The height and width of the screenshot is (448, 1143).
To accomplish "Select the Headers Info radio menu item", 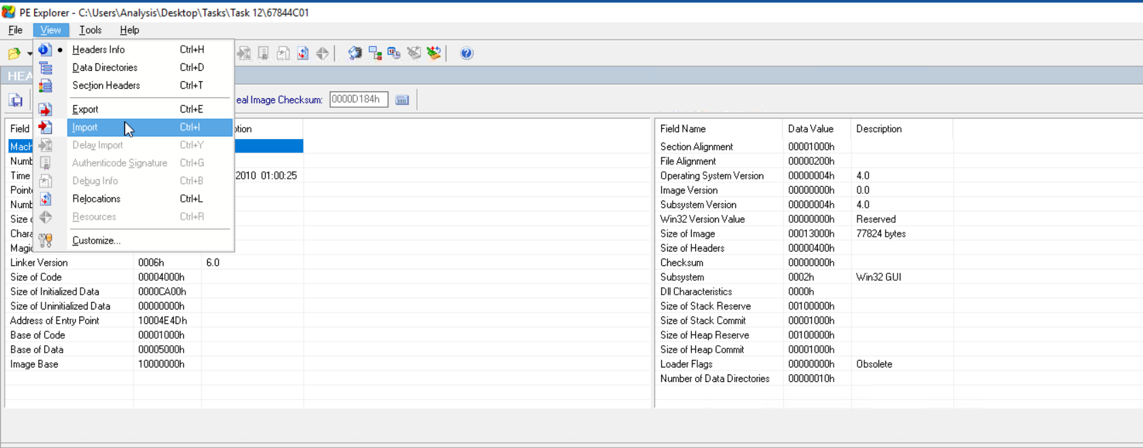I will coord(98,50).
